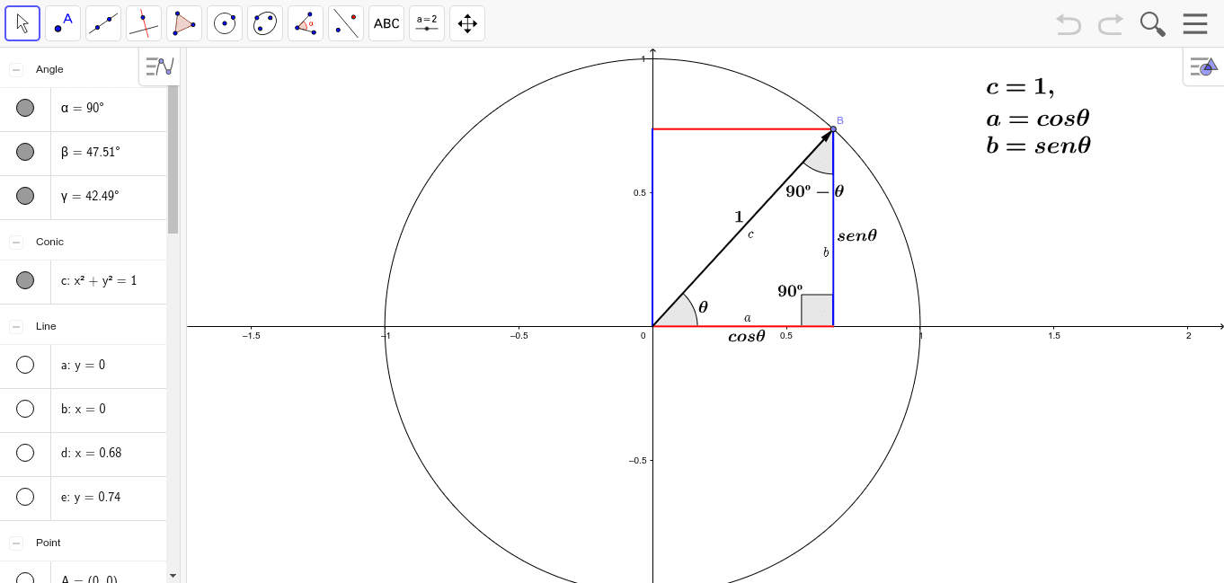Click the hypotenuse label 1
Viewport: 1224px width, 583px height.
(x=739, y=216)
